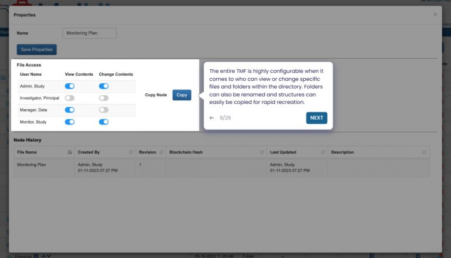Go back using the tour's left arrow
The height and width of the screenshot is (258, 451).
tap(212, 118)
